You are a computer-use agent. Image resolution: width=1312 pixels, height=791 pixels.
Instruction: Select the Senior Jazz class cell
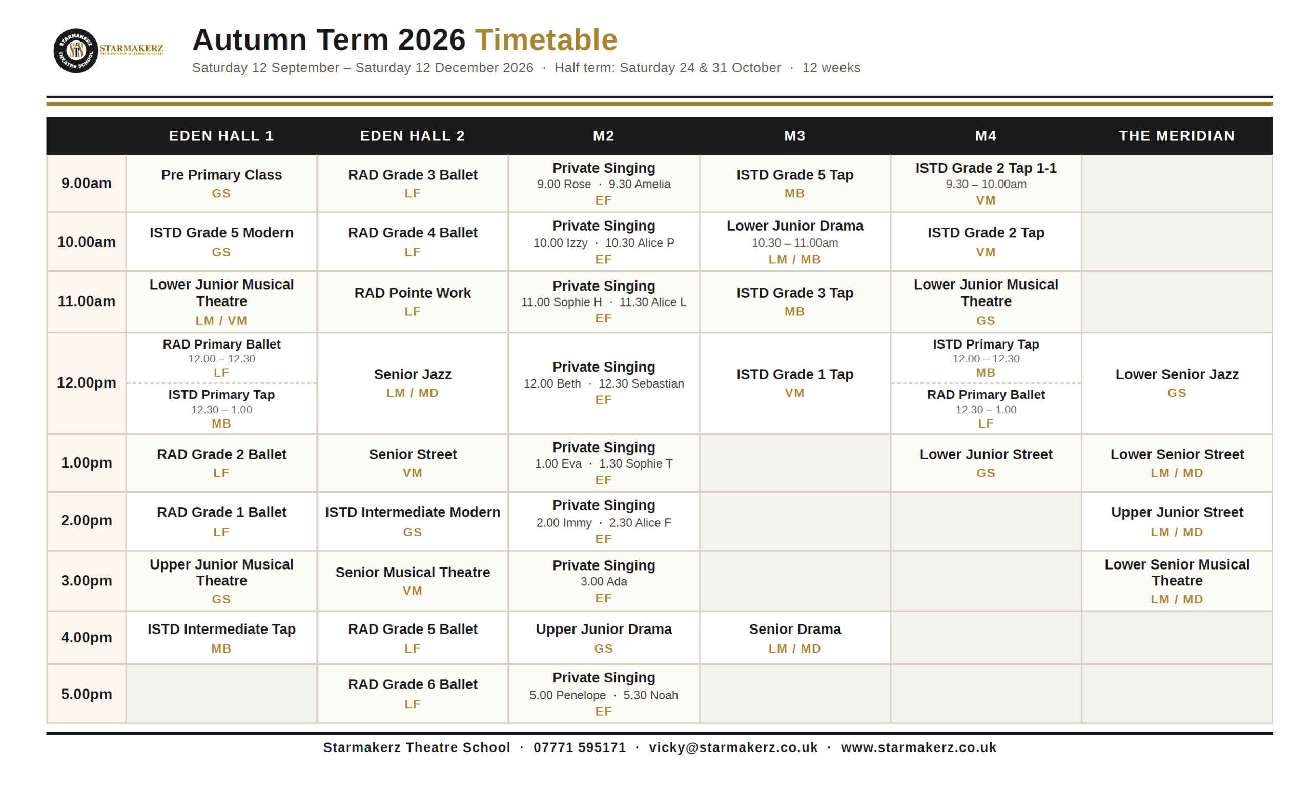(x=413, y=383)
